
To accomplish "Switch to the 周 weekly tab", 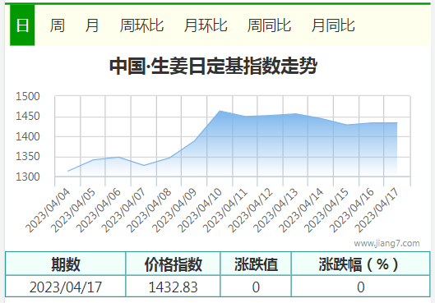I will click(x=57, y=25).
